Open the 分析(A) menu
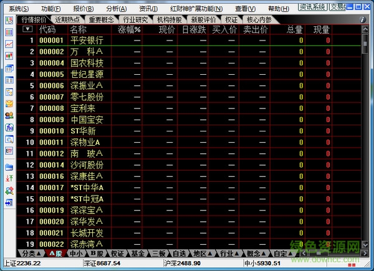This screenshot has width=374, height=271. 117,9
